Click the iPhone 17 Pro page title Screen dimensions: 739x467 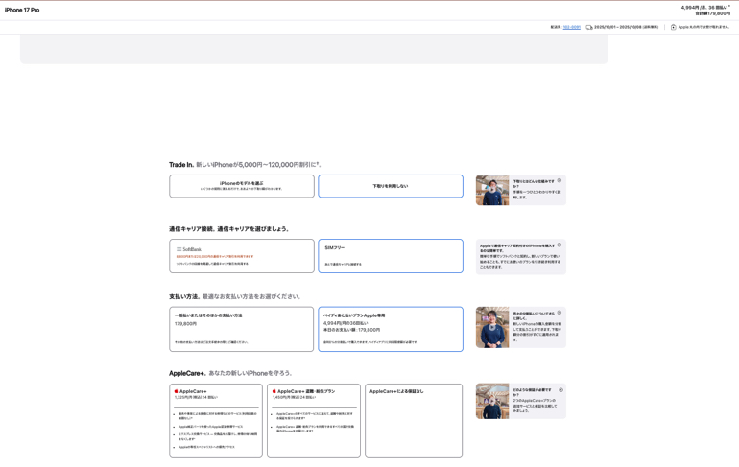click(22, 10)
